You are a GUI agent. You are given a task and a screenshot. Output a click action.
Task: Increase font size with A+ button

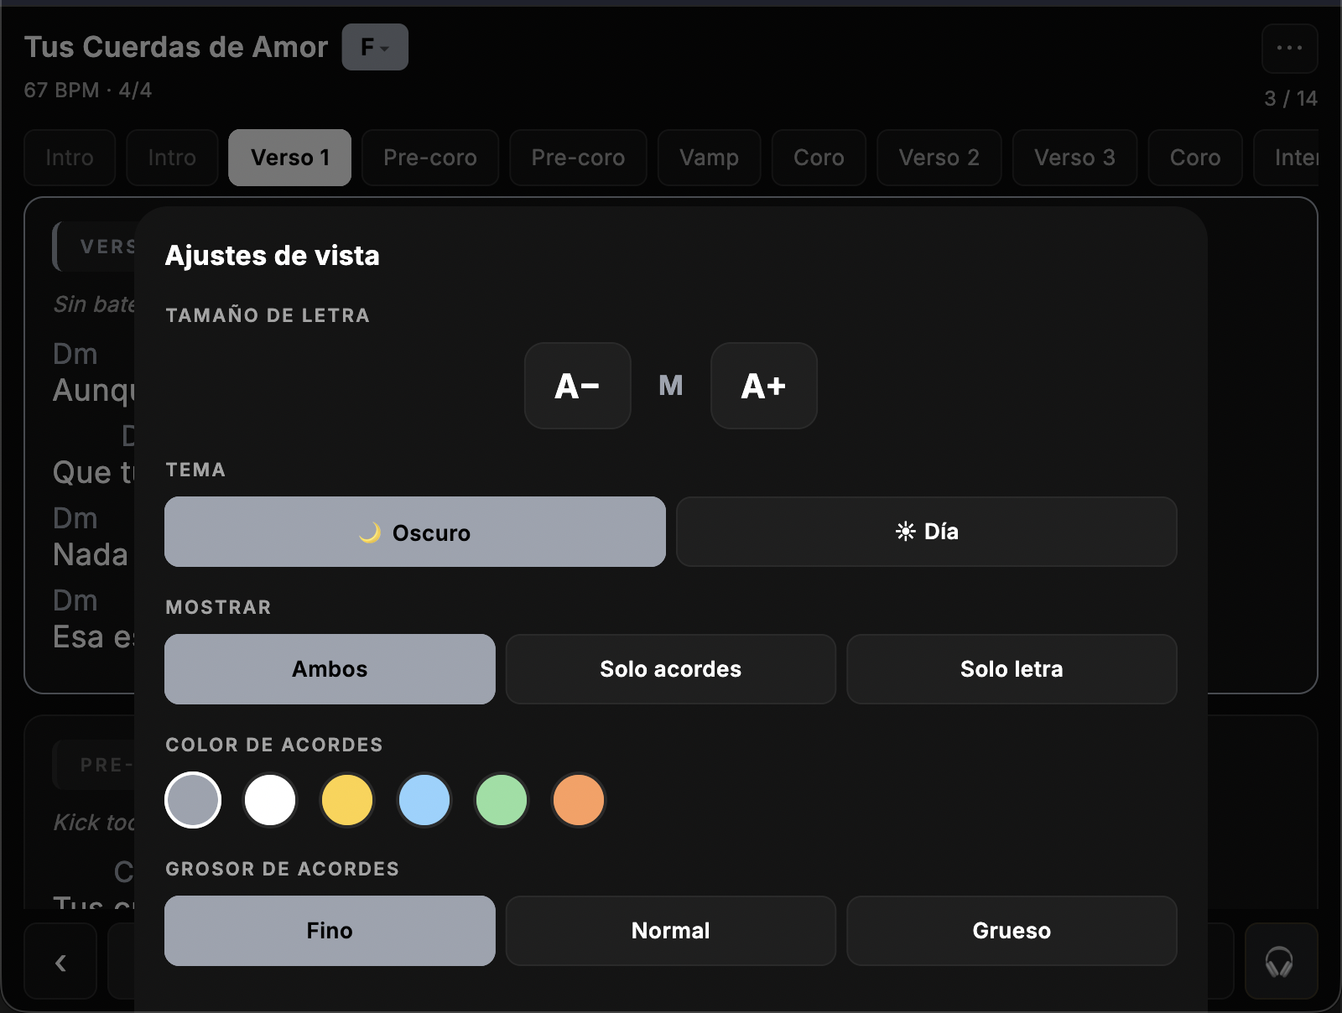[x=764, y=386]
